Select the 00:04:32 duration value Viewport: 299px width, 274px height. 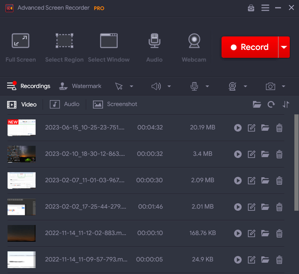coord(150,127)
